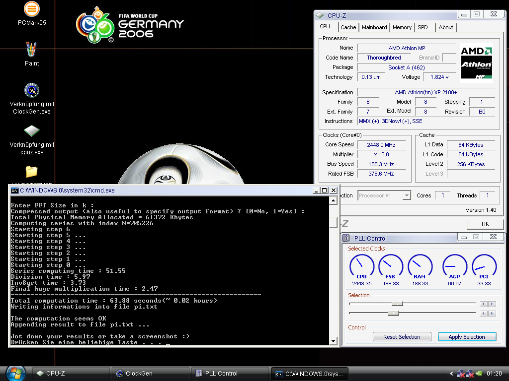Click the CPU-Z title bar icon
Viewport: 509px width, 381px height.
click(320, 15)
